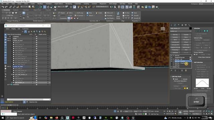214x120 pixels.
Task: Select the Animate radio button in Edit Poly Mode
Action: [x=182, y=79]
